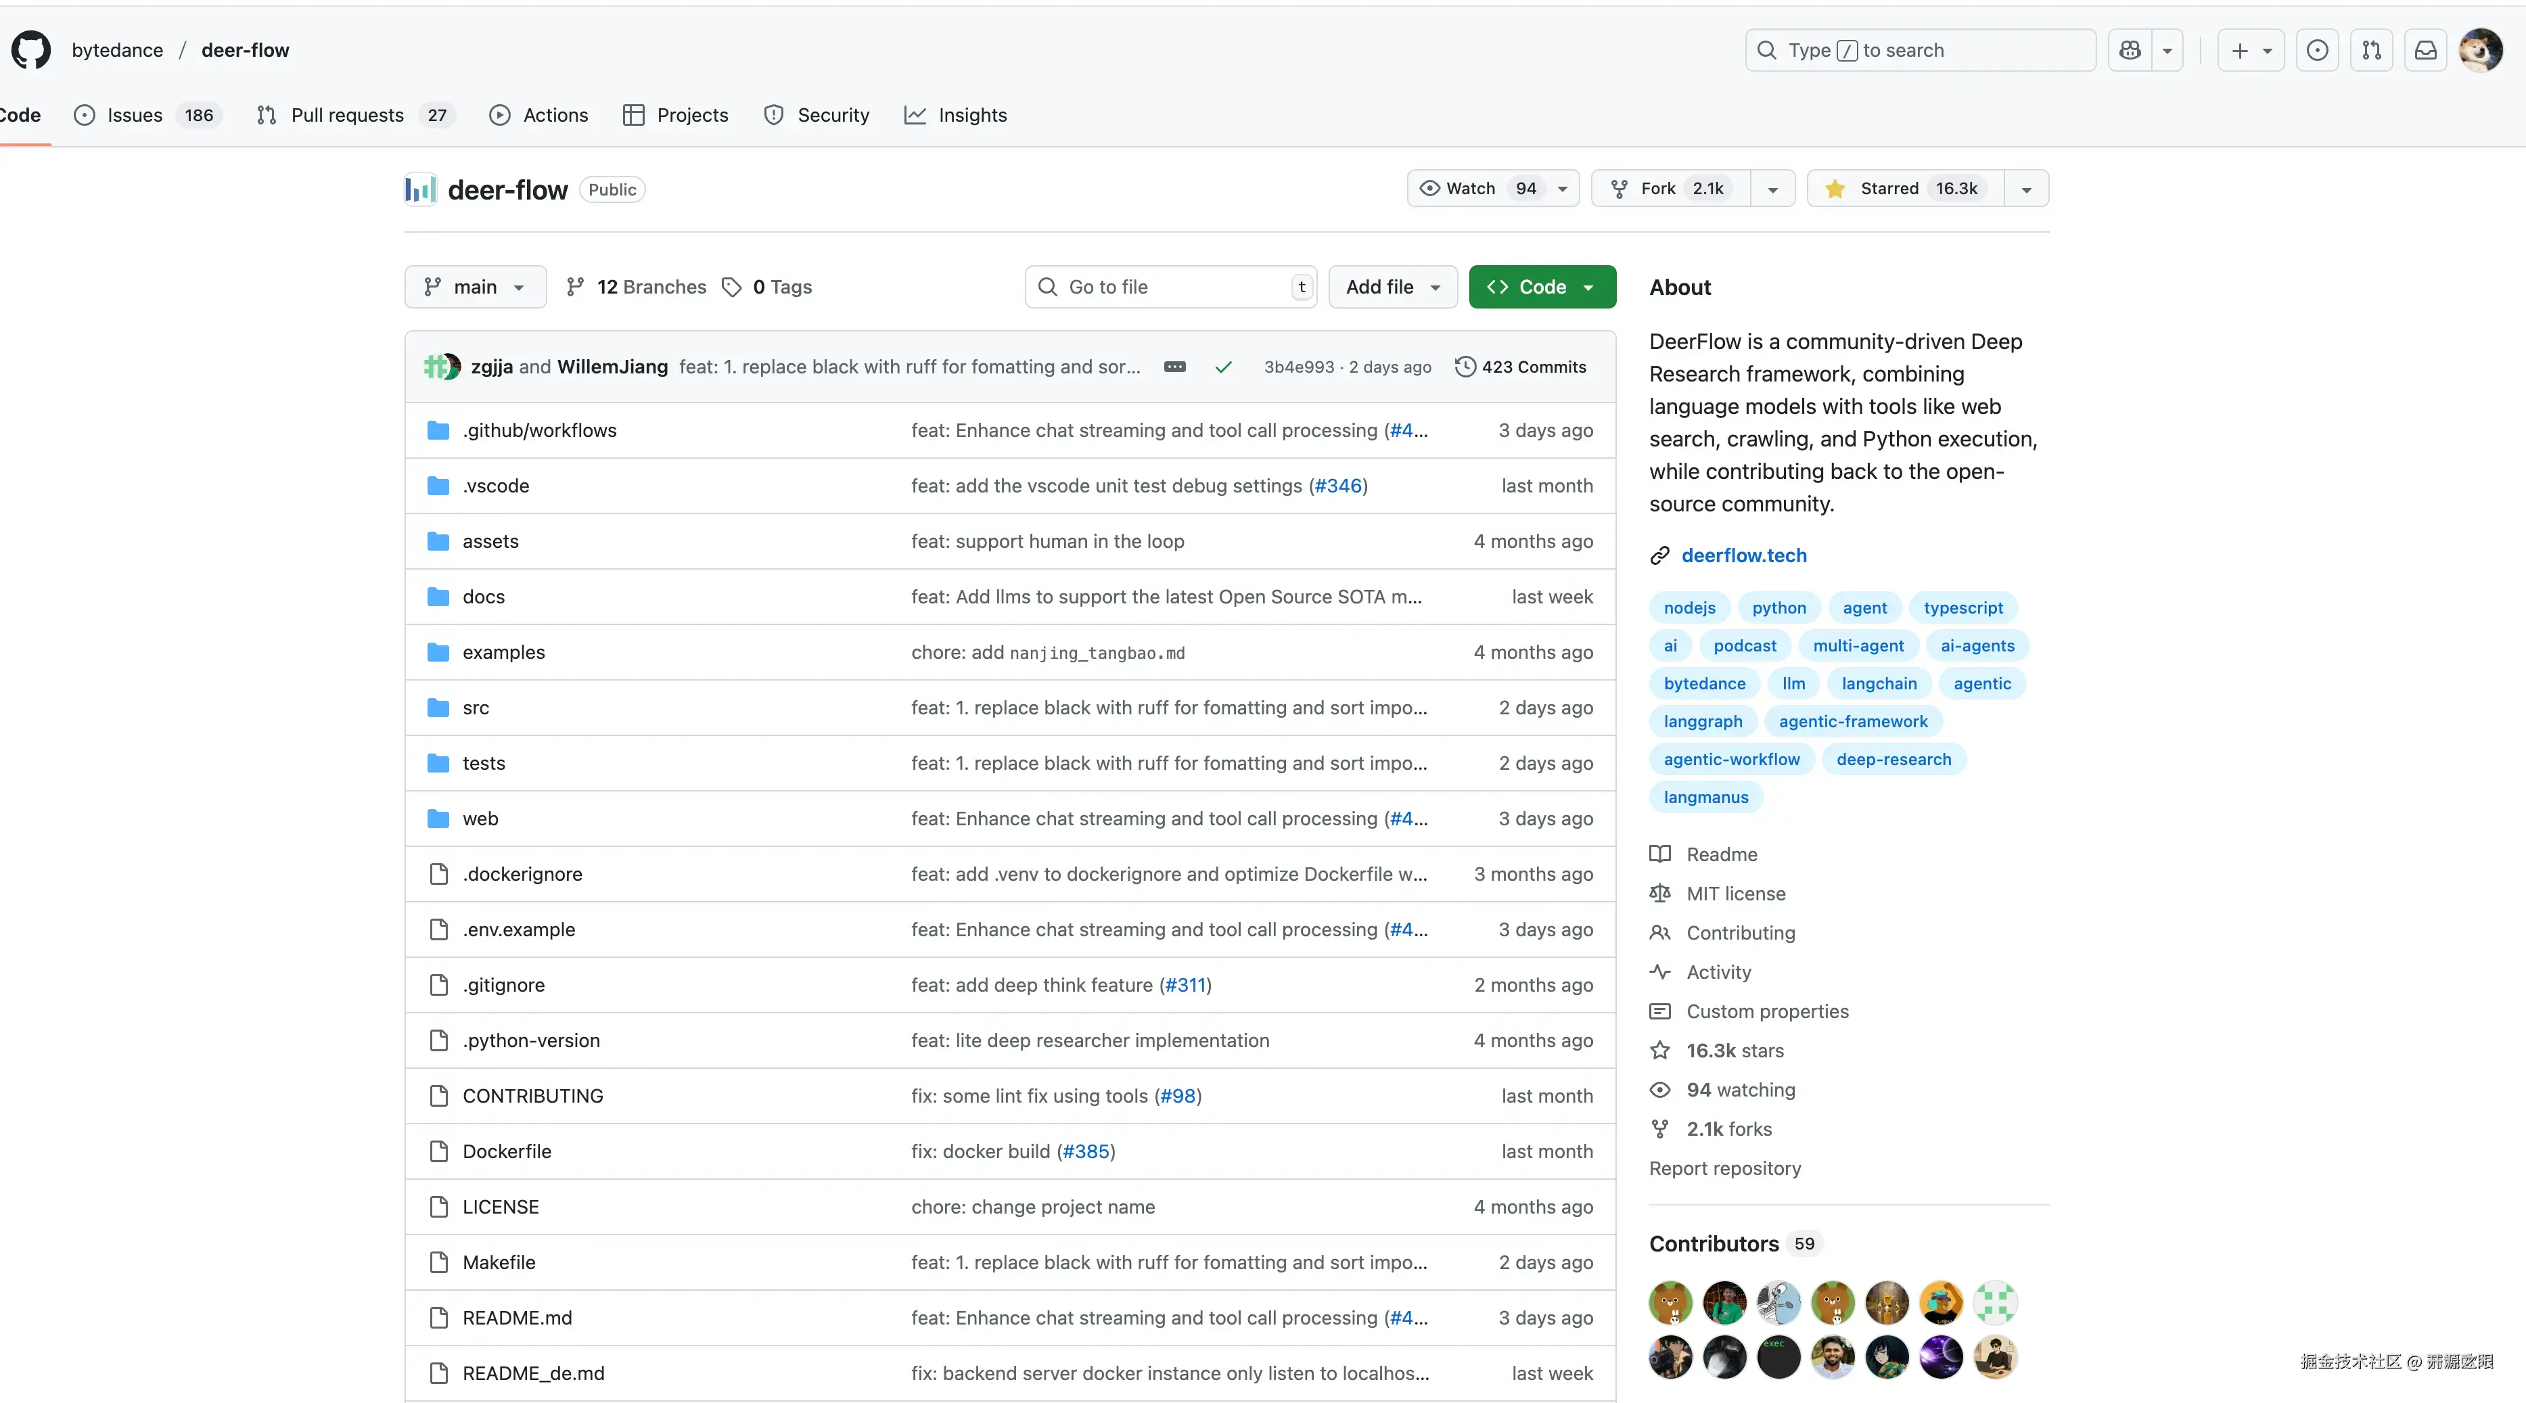The height and width of the screenshot is (1403, 2526).
Task: Expand the green Code dropdown
Action: tap(1542, 287)
